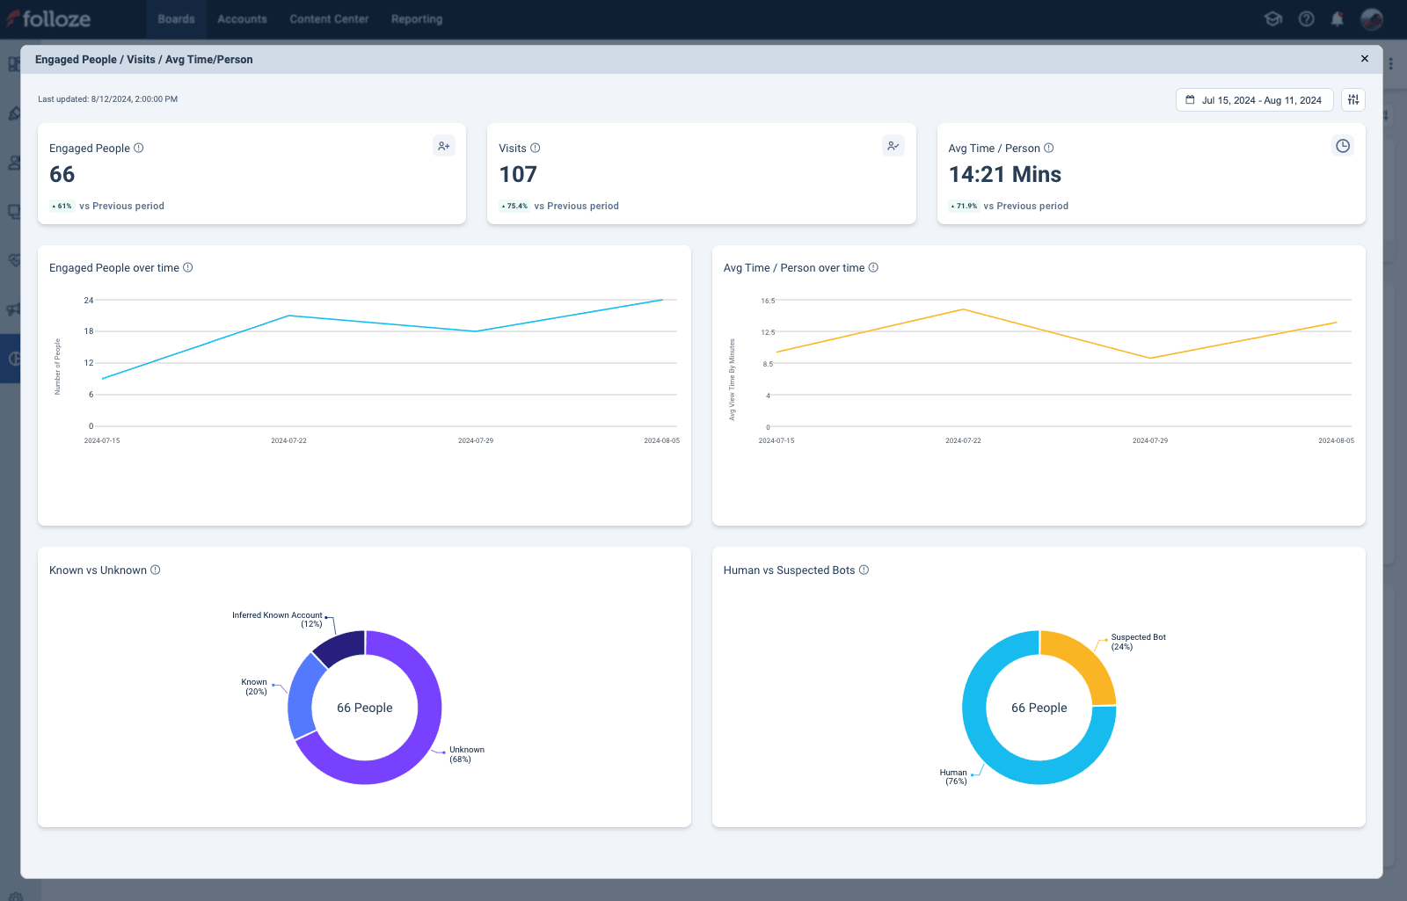
Task: Click info icon beside Human vs Suspected Bots
Action: 864,570
